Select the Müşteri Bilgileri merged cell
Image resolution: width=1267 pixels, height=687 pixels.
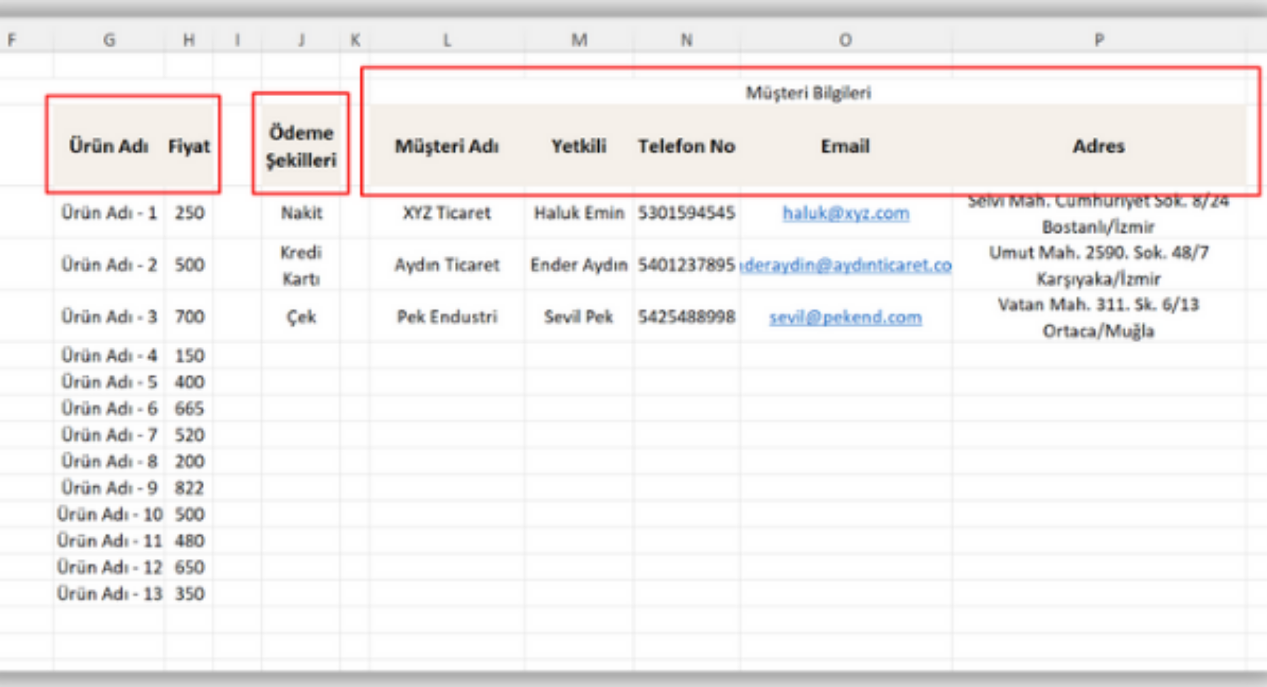click(x=808, y=92)
